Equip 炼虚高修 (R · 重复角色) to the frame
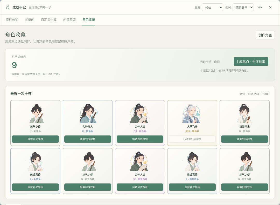 (x=192, y=187)
